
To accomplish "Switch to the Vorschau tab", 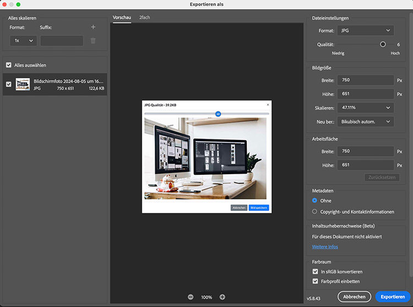I will point(122,18).
